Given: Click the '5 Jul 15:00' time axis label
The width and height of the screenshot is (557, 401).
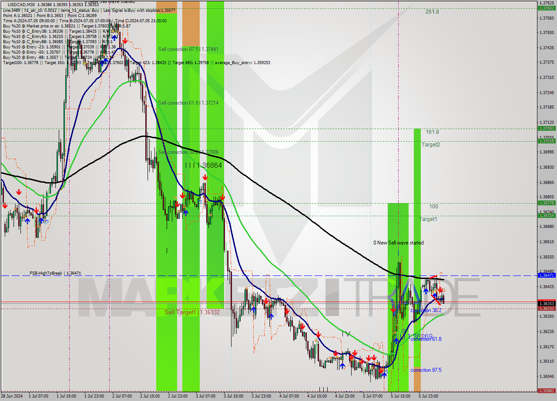Looking at the screenshot, I should click(x=400, y=396).
